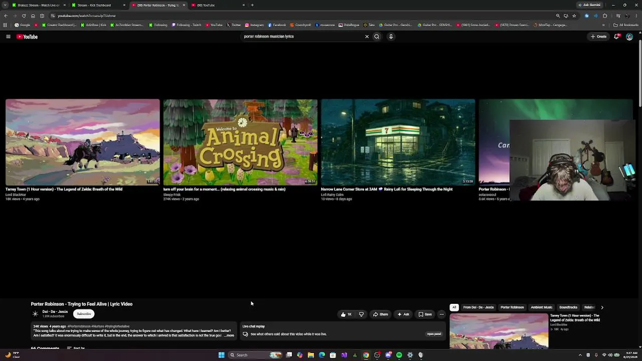Open the Tarrey Town sidebar recommendation thumbnail
Screen dimensions: 642x361
[499, 331]
